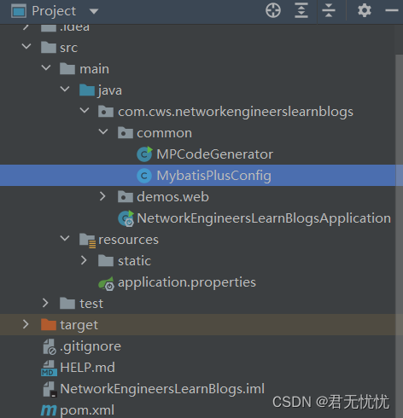
Task: Click the demos.web package folder icon
Action: (126, 196)
